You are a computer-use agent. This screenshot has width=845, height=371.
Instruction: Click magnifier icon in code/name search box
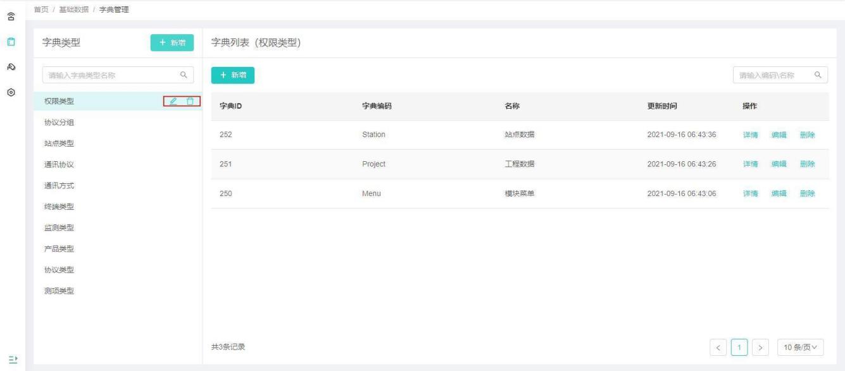(818, 75)
